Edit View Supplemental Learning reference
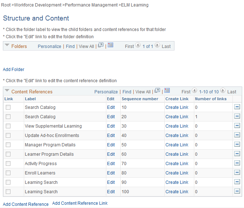The image size is (244, 208). 111,126
